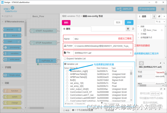Viewport: 167px width, 113px height.
Task: Select the change node in palette
Action: 12,103
